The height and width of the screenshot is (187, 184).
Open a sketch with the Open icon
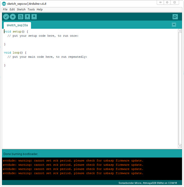[27, 17]
